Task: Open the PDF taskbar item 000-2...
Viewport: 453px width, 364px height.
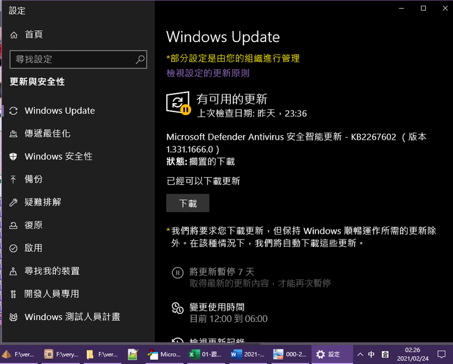Action: 290,354
